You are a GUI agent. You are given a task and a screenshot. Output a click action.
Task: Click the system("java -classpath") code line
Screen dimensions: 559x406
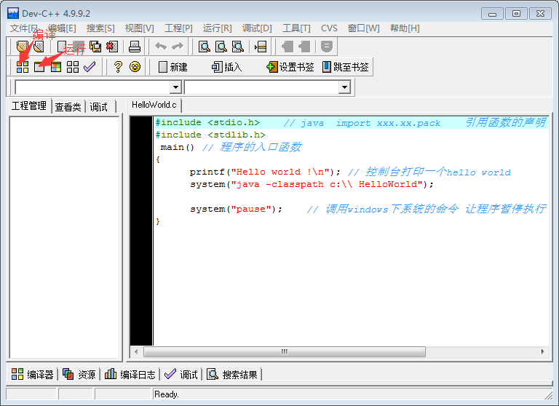point(312,184)
